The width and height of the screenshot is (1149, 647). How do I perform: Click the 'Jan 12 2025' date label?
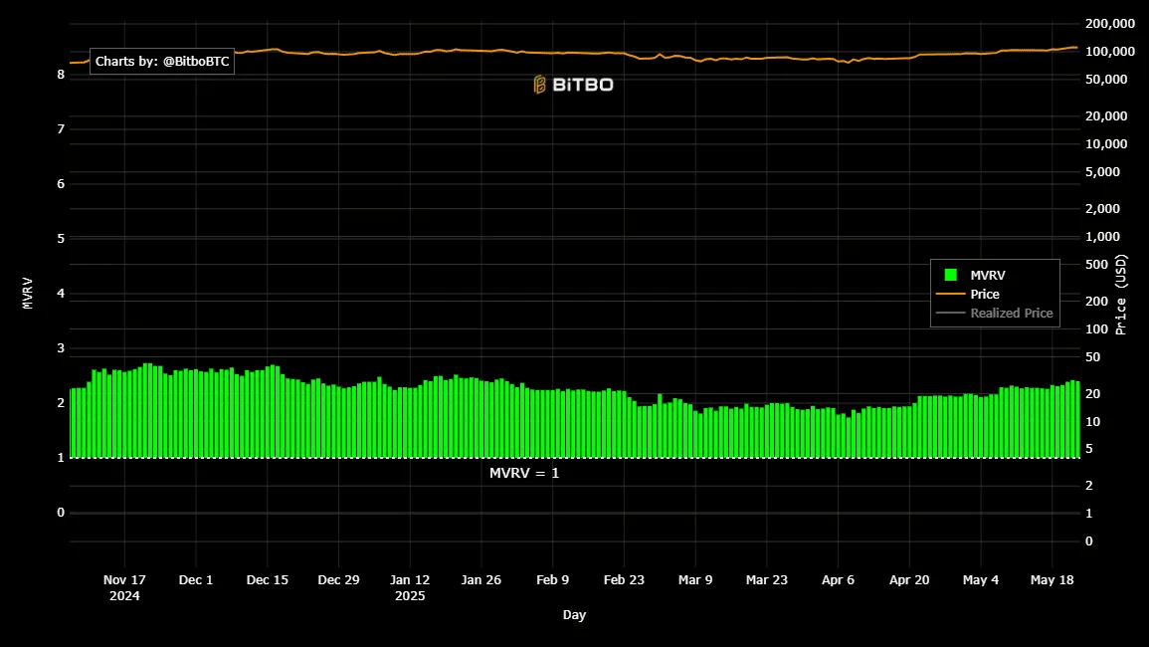point(410,587)
